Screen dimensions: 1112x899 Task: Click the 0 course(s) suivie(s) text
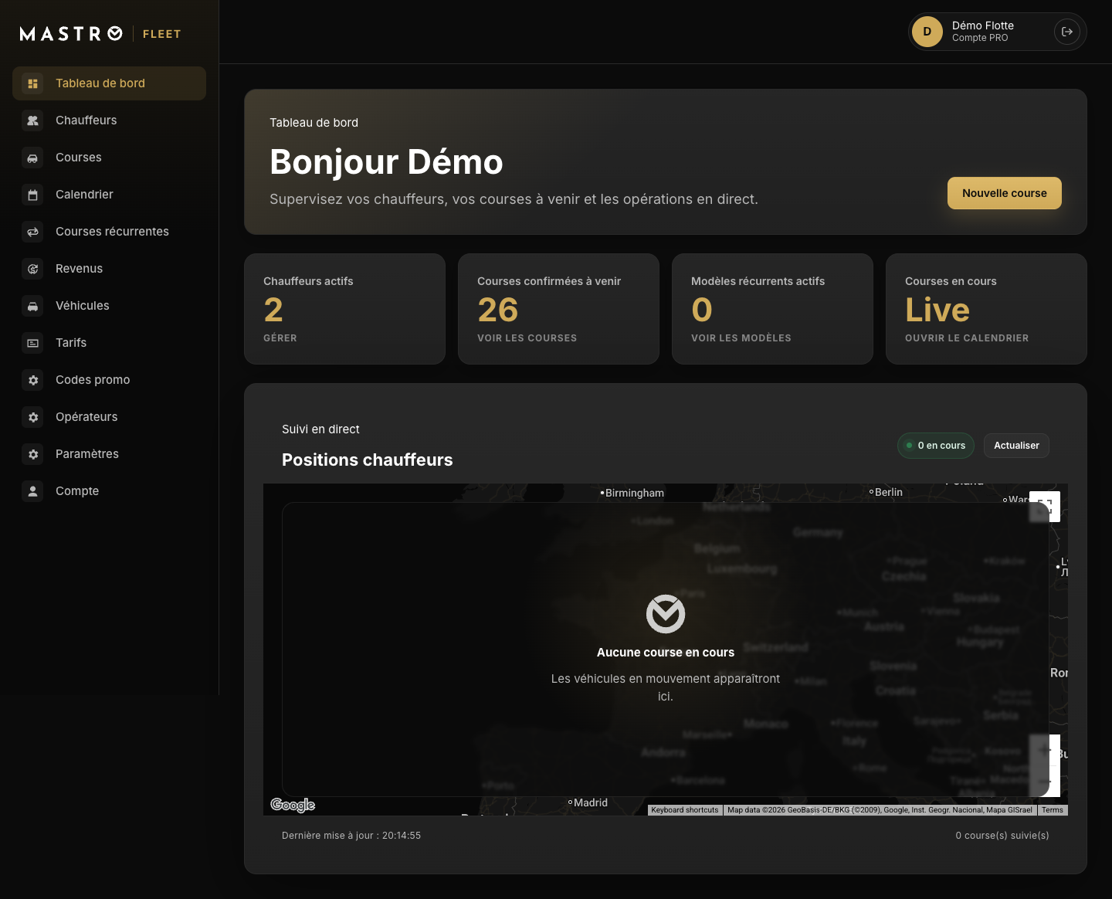[x=1002, y=836]
